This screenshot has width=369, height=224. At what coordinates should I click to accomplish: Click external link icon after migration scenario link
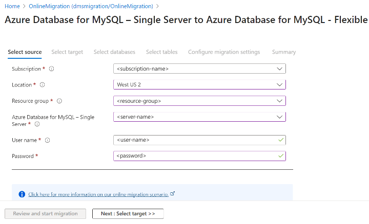click(x=172, y=194)
